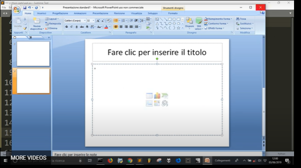Click Nuova diapositiva icon
The height and width of the screenshot is (168, 301).
pyautogui.click(x=37, y=21)
